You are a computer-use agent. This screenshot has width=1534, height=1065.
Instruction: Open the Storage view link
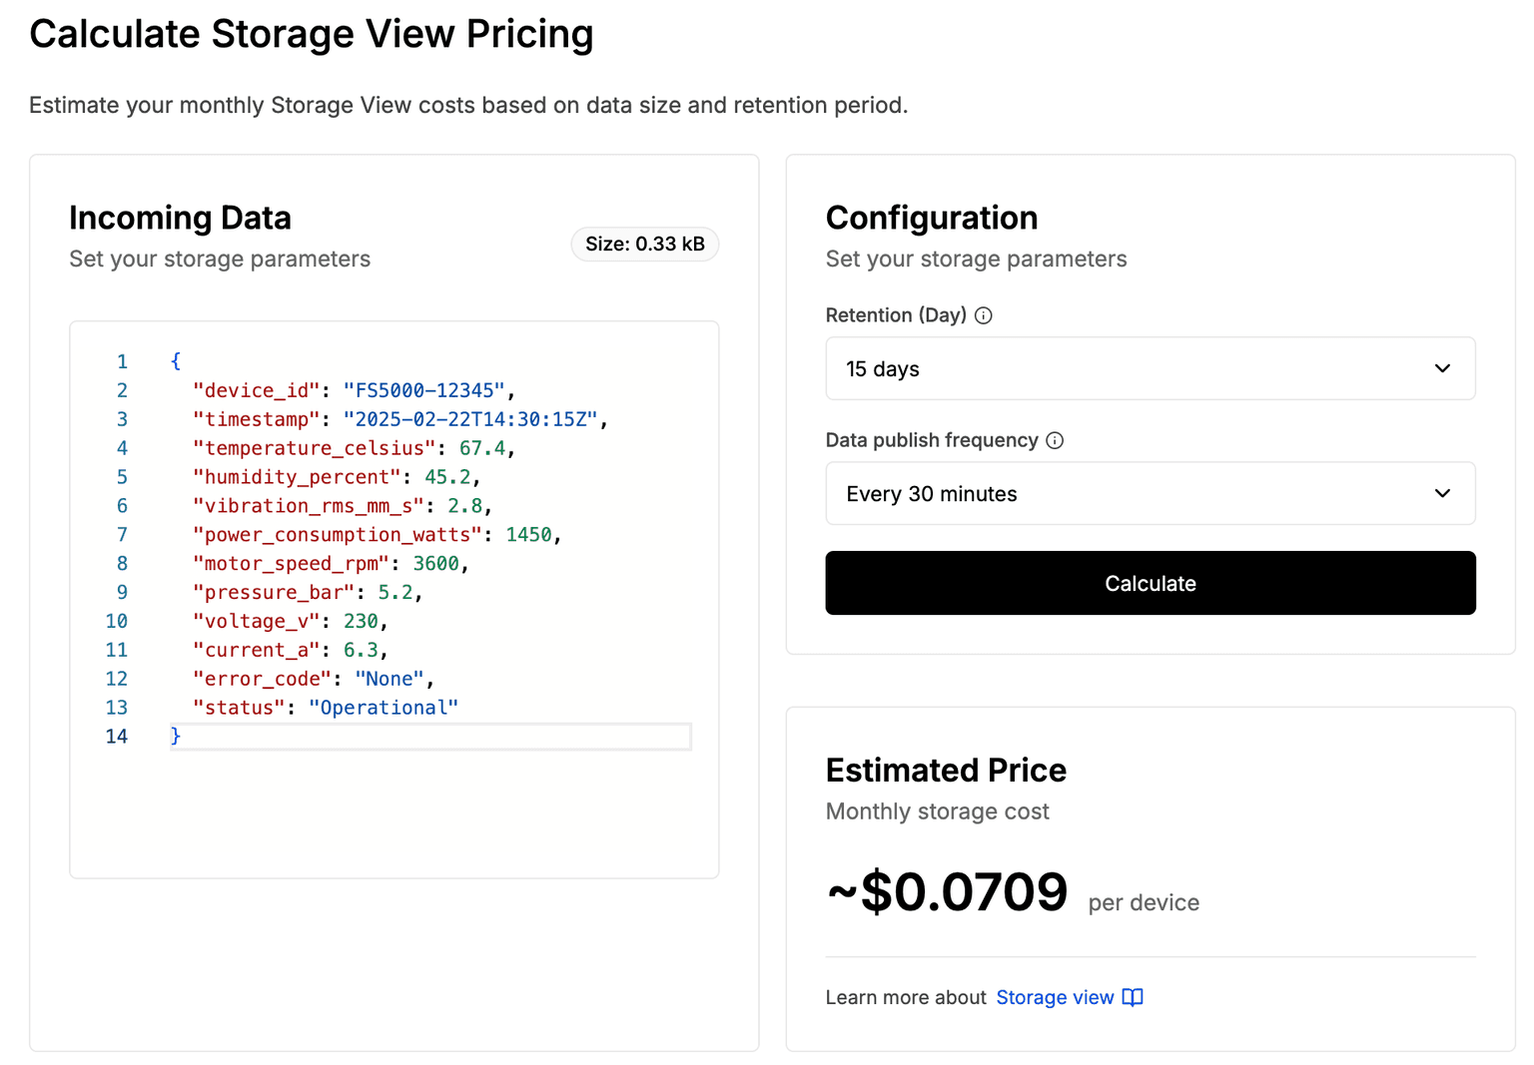[1055, 997]
